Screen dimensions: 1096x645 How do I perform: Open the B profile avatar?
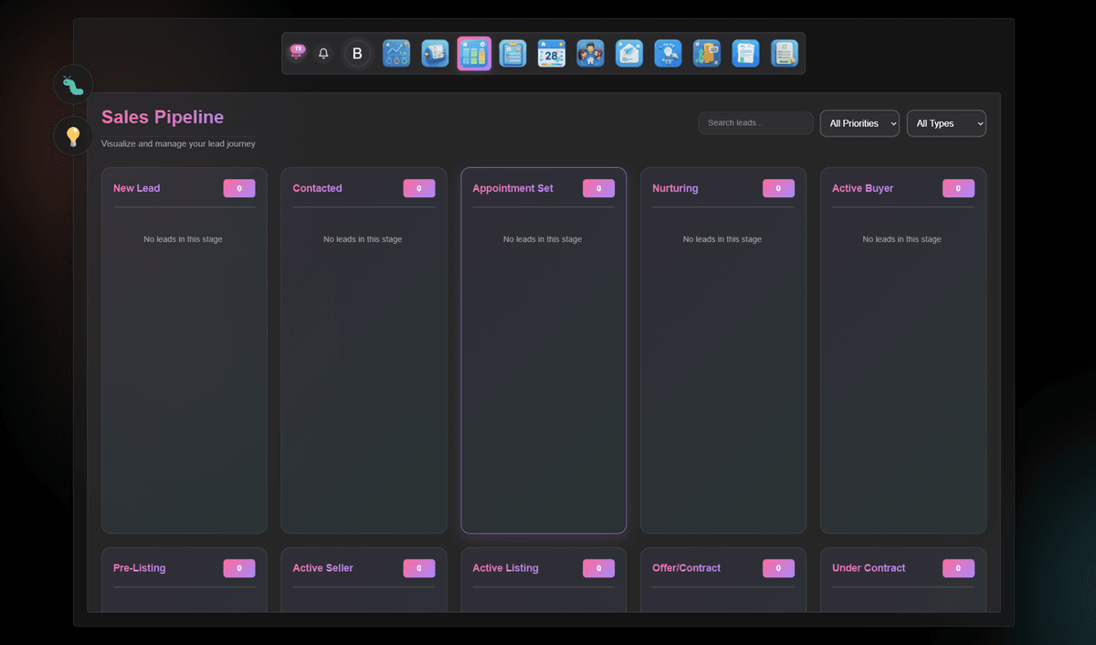pos(357,53)
